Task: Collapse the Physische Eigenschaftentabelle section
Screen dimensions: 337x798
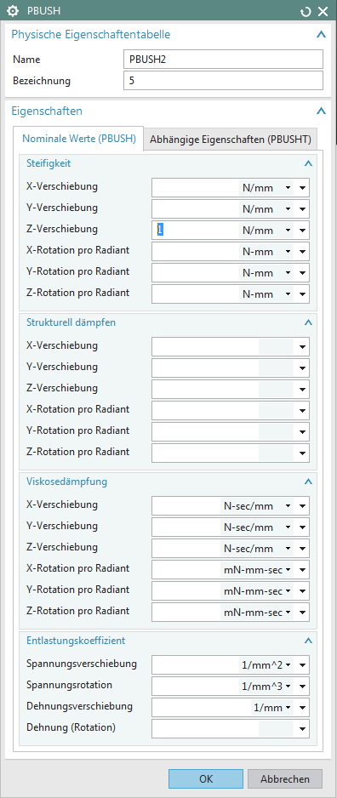Action: 321,35
